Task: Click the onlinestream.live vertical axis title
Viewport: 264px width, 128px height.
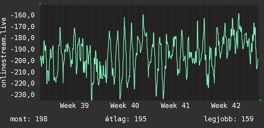Action: (x=4, y=52)
